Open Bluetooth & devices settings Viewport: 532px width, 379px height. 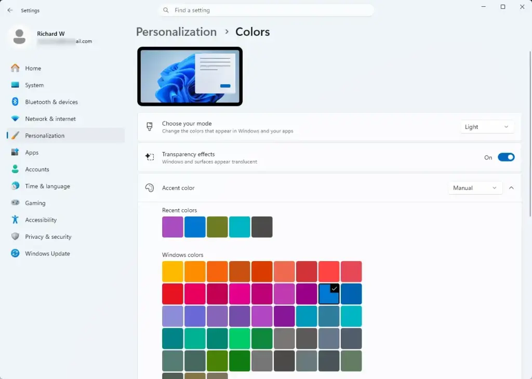[66, 102]
